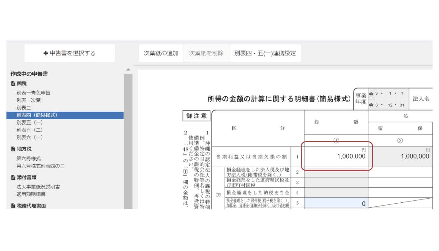Open 別表五（一） form
Viewport: 439px width, 251px height.
point(29,122)
